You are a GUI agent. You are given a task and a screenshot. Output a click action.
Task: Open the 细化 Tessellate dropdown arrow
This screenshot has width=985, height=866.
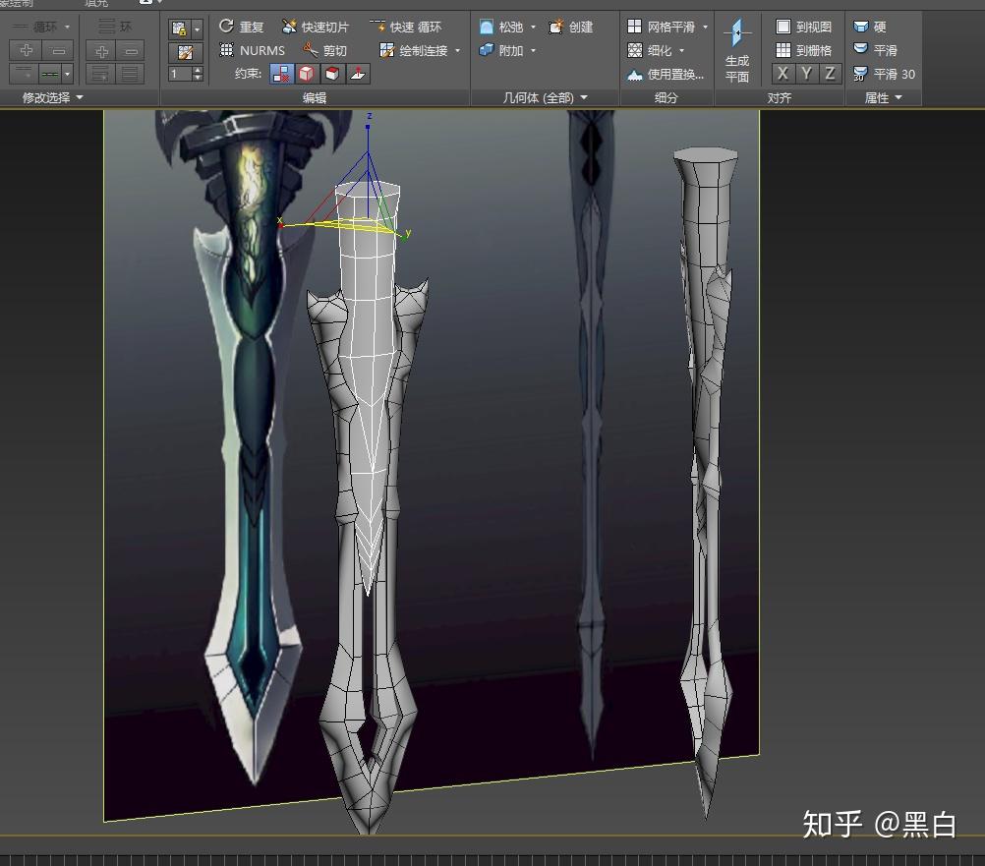coord(681,50)
